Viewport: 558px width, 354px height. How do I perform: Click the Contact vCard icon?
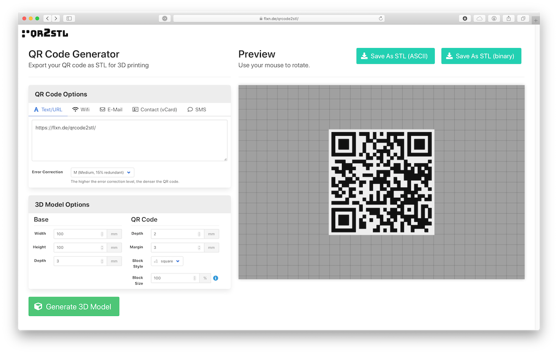click(134, 109)
